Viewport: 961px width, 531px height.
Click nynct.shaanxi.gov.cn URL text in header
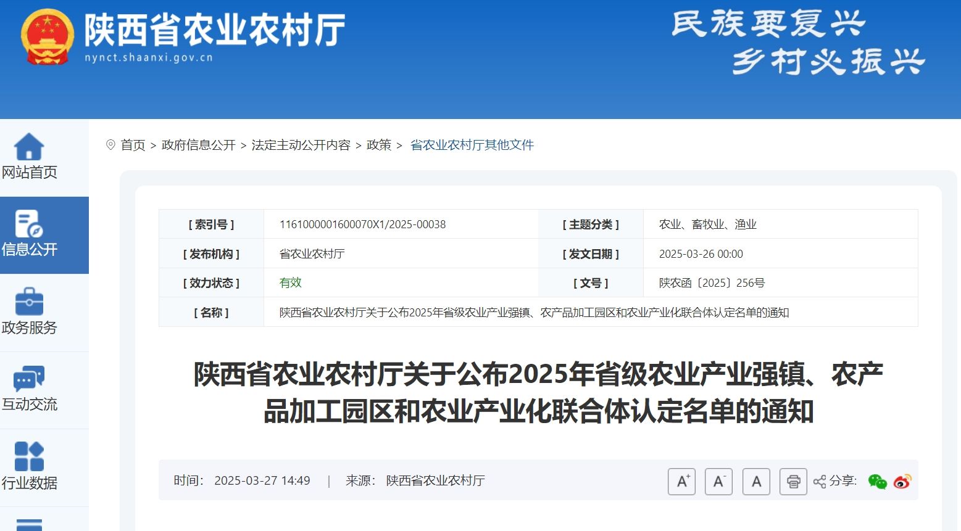pos(149,57)
